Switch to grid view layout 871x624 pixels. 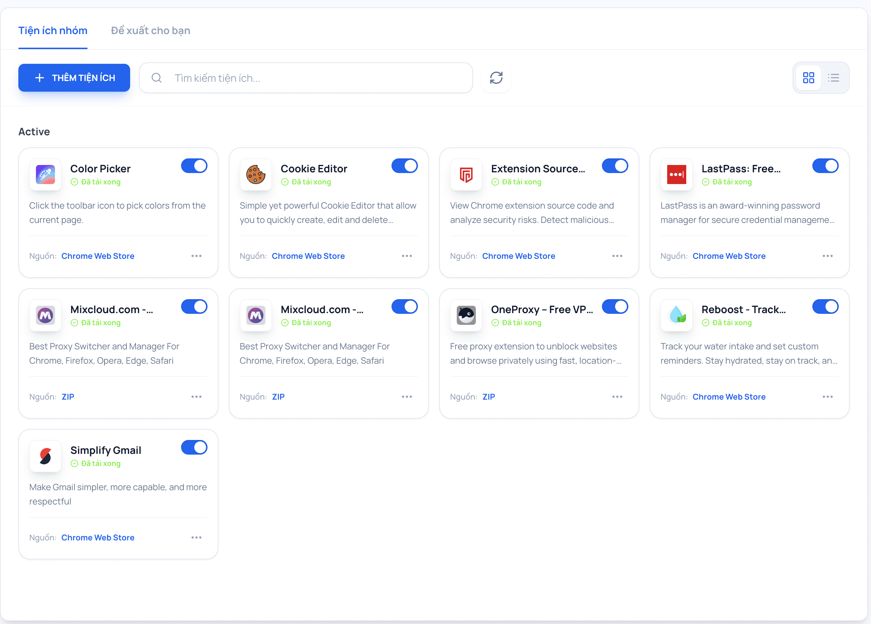pos(808,78)
